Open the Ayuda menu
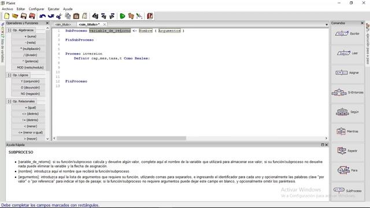Viewport: 370px width, 208px height. pyautogui.click(x=68, y=9)
